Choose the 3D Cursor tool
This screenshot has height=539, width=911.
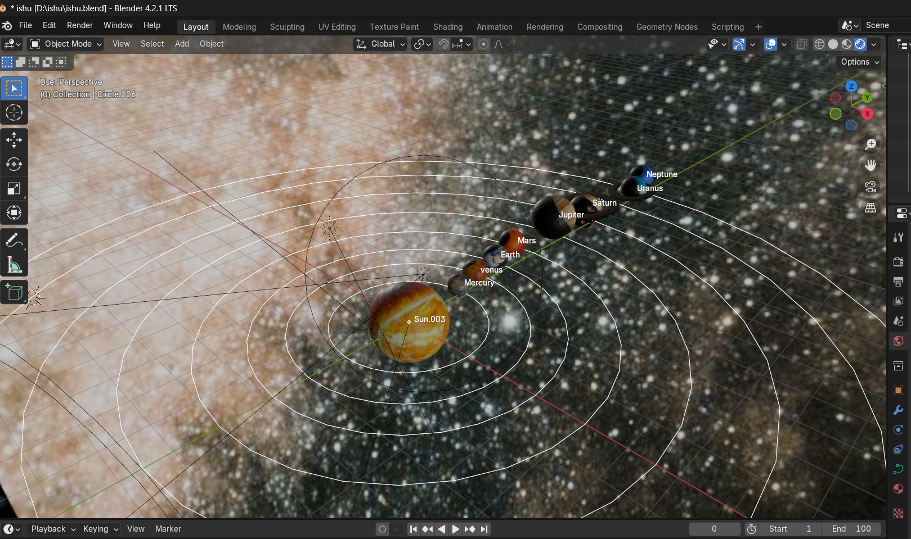pyautogui.click(x=14, y=112)
